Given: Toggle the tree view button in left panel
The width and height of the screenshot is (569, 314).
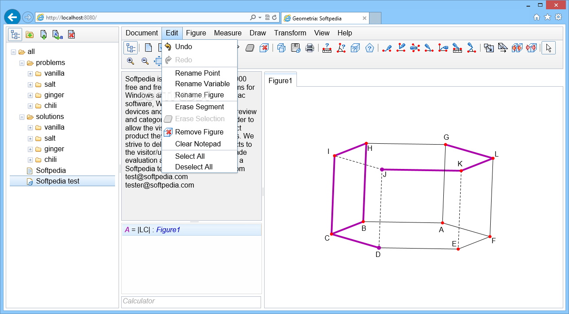Looking at the screenshot, I should pyautogui.click(x=15, y=34).
